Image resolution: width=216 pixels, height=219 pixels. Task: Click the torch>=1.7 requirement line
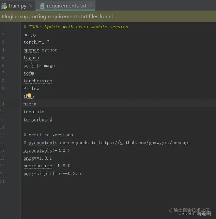pyautogui.click(x=37, y=42)
